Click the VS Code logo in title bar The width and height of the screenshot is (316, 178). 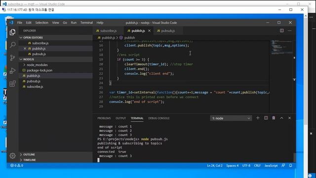11,23
